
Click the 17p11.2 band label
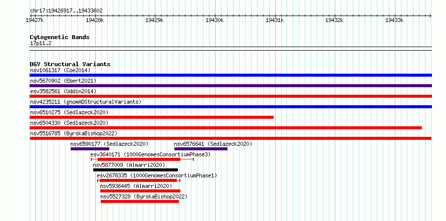(x=41, y=44)
